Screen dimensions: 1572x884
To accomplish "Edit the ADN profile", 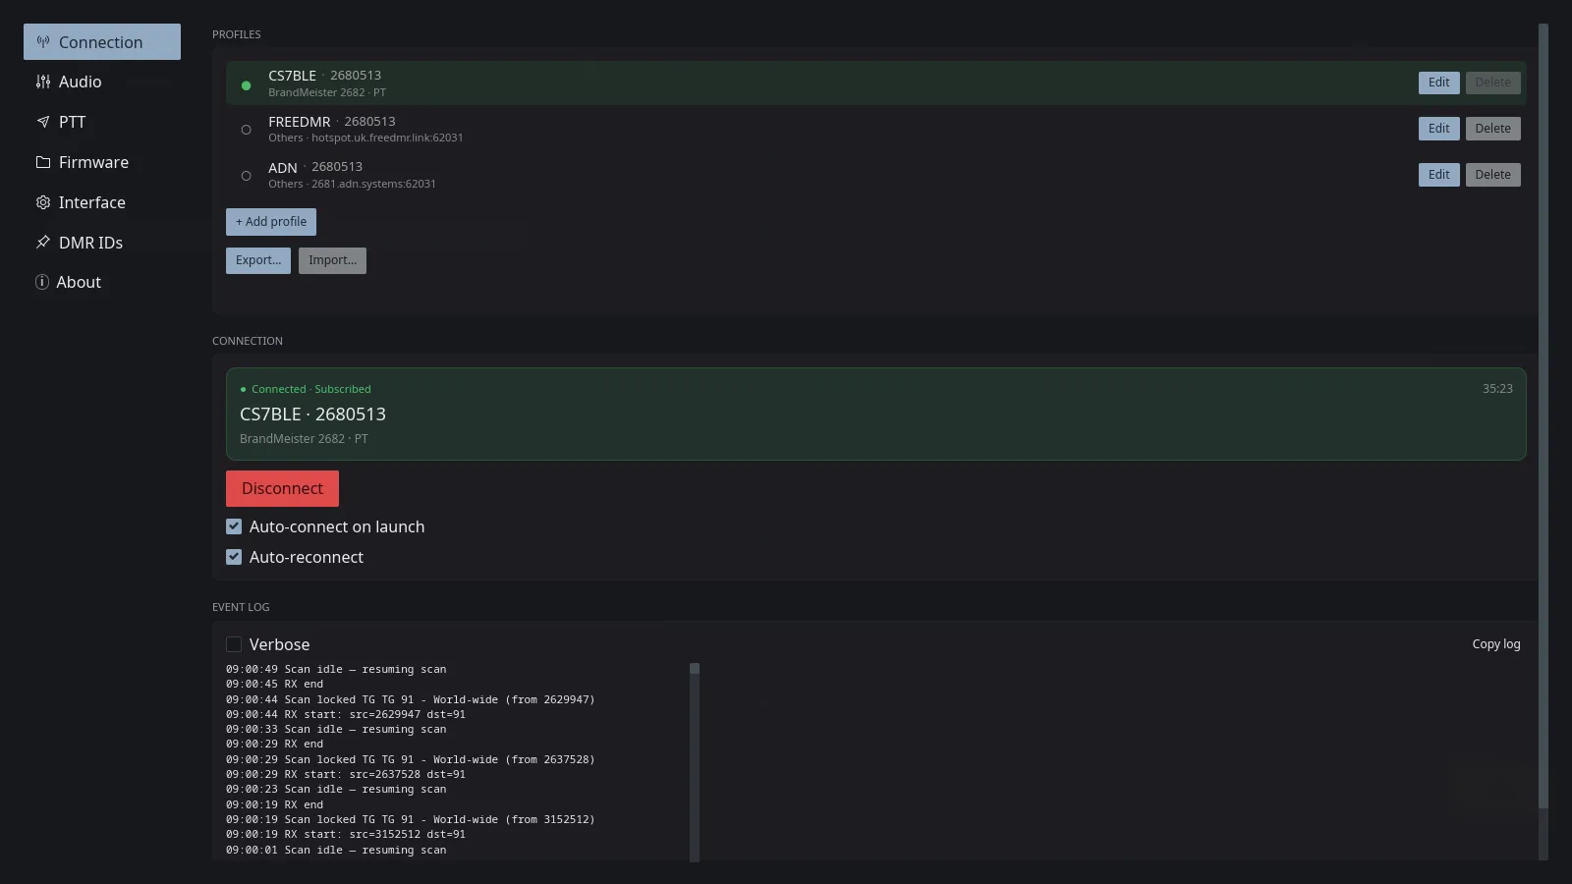I will 1438,175.
